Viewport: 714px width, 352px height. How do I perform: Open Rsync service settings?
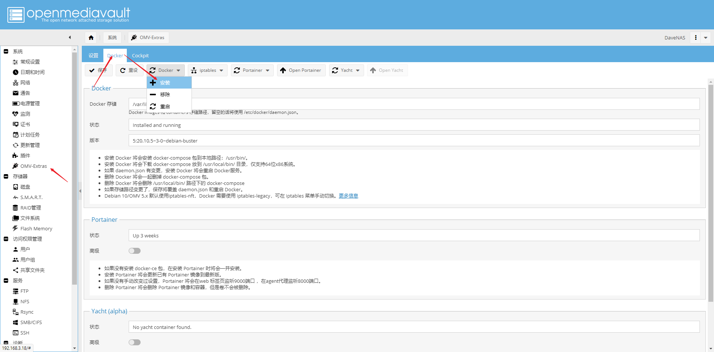[23, 312]
